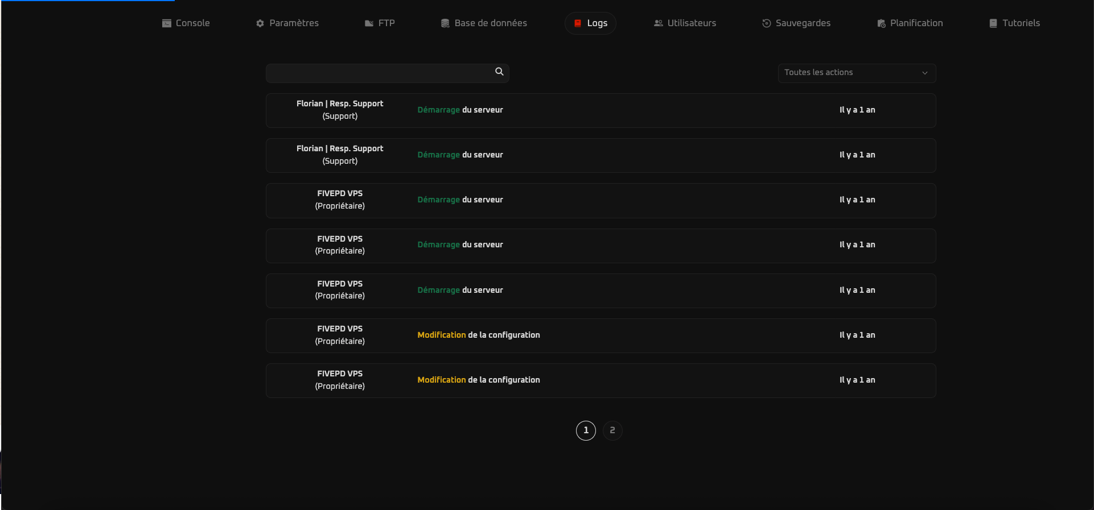Click the Utilisateurs people icon

point(658,23)
